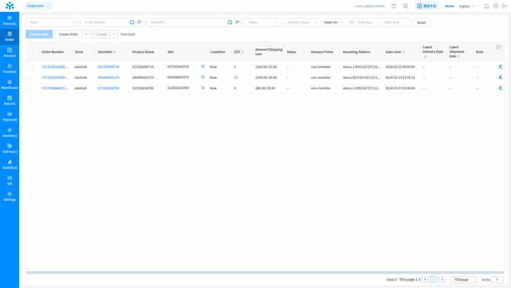Click the edit pencil on first order row
The height and width of the screenshot is (288, 511).
501,67
